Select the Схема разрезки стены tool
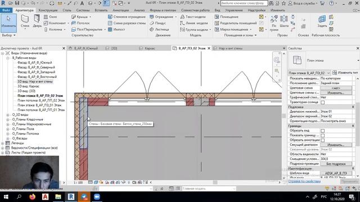Image resolution: width=360 pixels, height=202 pixels. 127,23
